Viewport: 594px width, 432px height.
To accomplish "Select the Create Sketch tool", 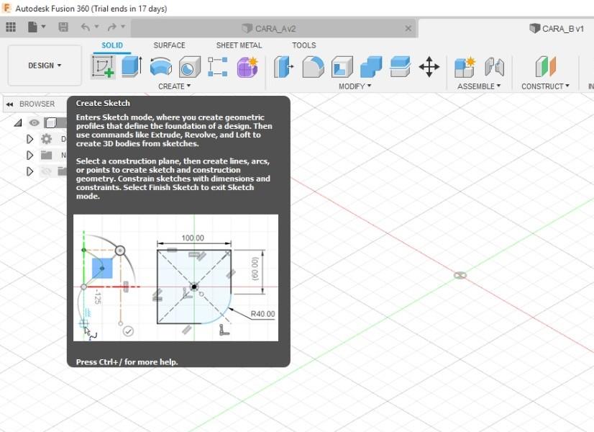I will (103, 67).
